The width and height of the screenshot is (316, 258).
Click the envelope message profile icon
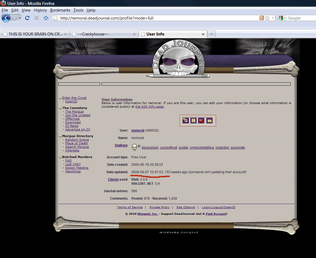click(x=209, y=121)
